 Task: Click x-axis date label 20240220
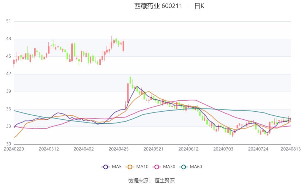click(14, 149)
